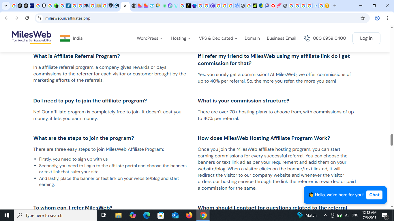Open the tab search dropdown arrow
Image resolution: width=394 pixels, height=221 pixels.
coord(5,6)
